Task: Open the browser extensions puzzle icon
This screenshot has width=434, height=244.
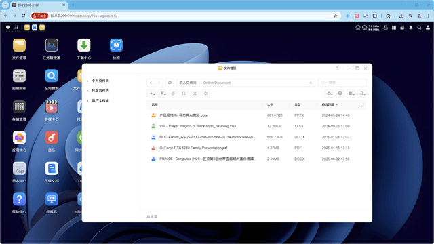Action: pyautogui.click(x=375, y=16)
